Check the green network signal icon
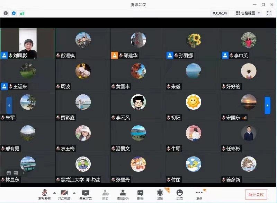Screen dimensions: 277x203 point(22,13)
